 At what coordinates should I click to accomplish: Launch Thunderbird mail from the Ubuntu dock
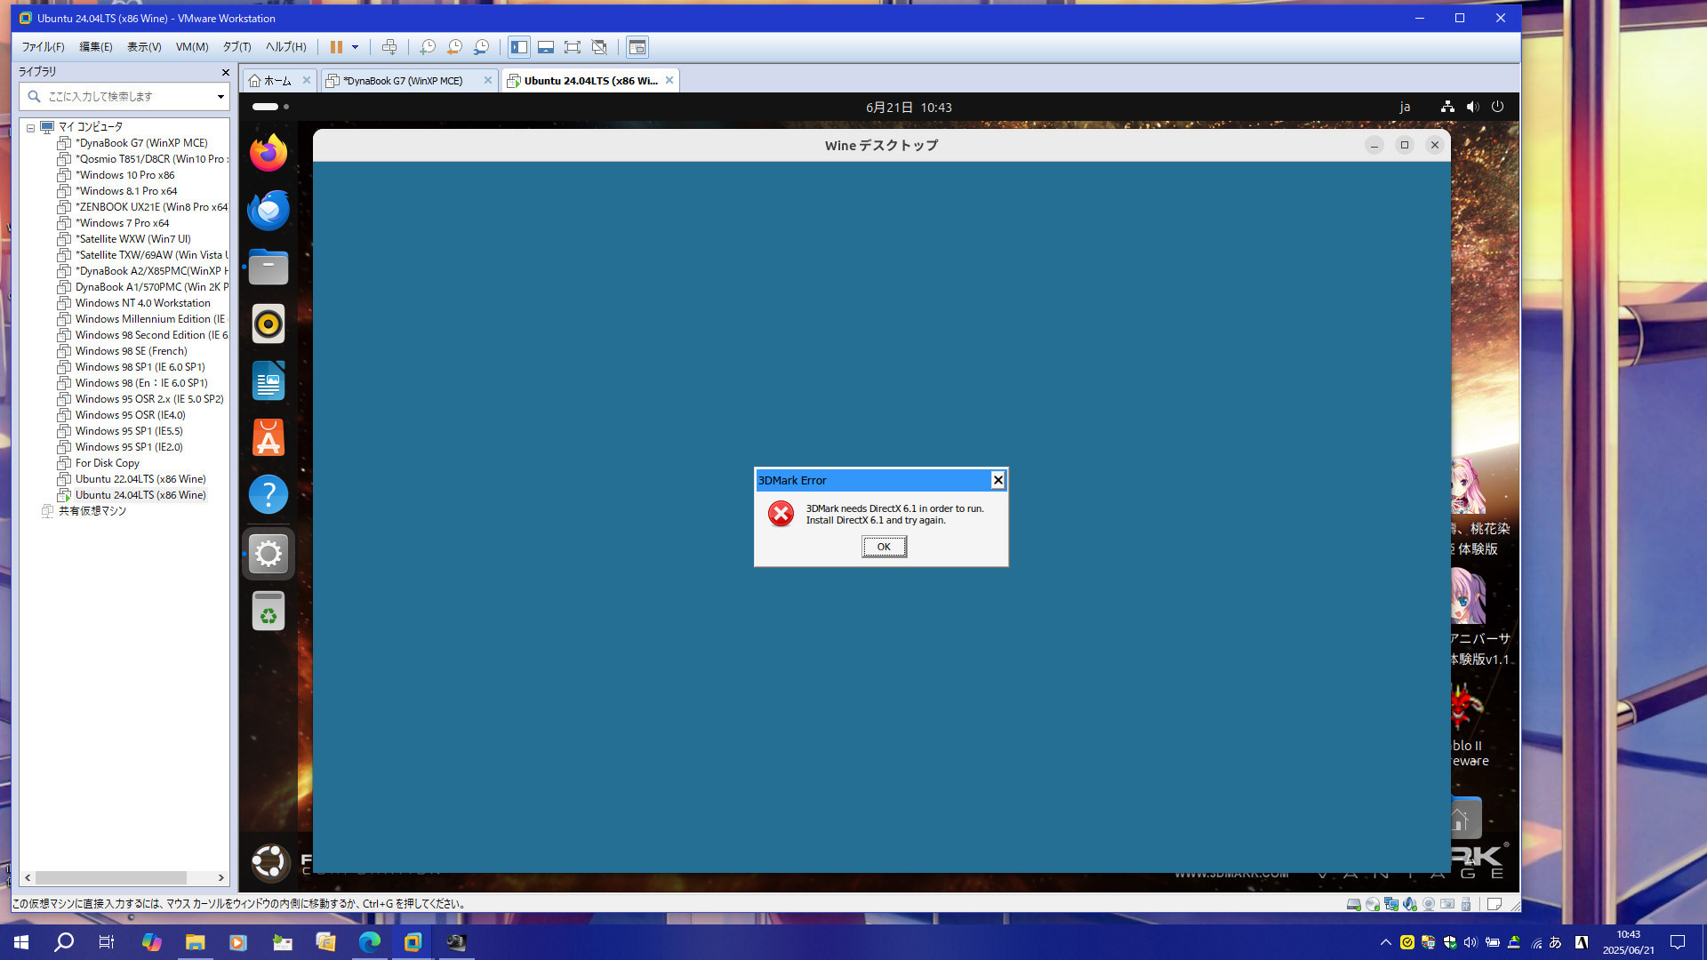tap(268, 210)
